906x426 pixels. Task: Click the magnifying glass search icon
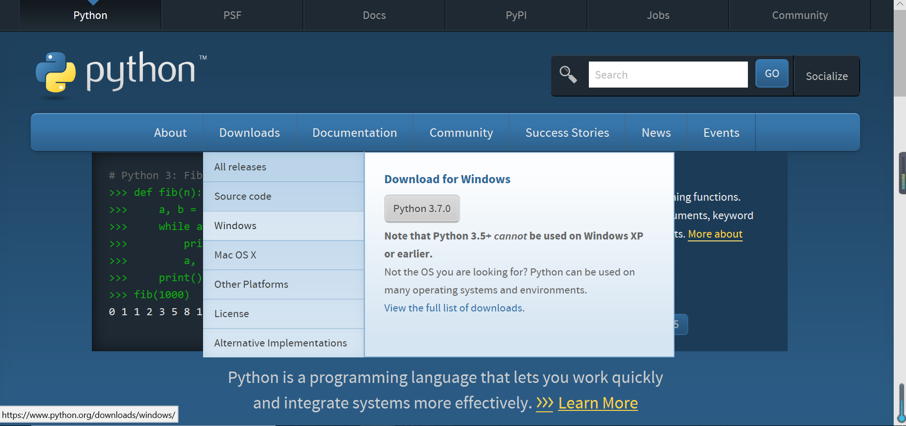click(568, 74)
